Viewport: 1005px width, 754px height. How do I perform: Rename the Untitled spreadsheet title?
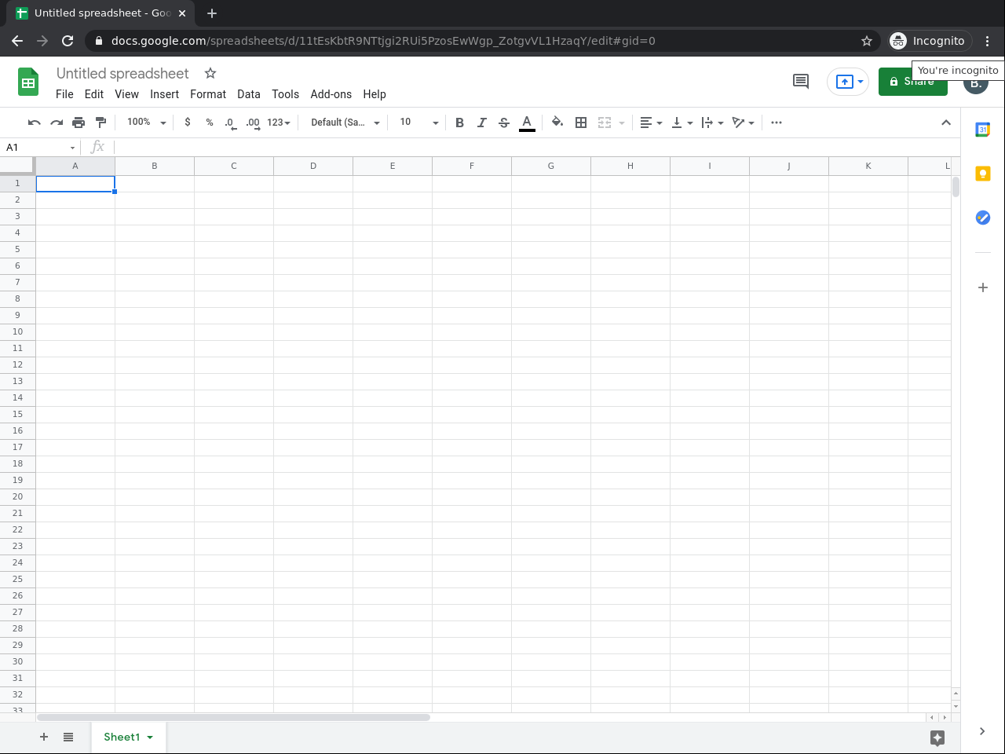click(x=122, y=73)
